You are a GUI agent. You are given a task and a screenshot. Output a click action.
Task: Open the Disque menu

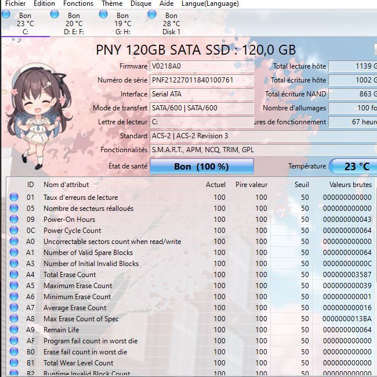pyautogui.click(x=141, y=3)
